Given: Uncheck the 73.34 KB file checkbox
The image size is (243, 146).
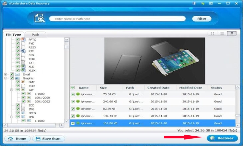Looking at the screenshot, I should (x=73, y=94).
